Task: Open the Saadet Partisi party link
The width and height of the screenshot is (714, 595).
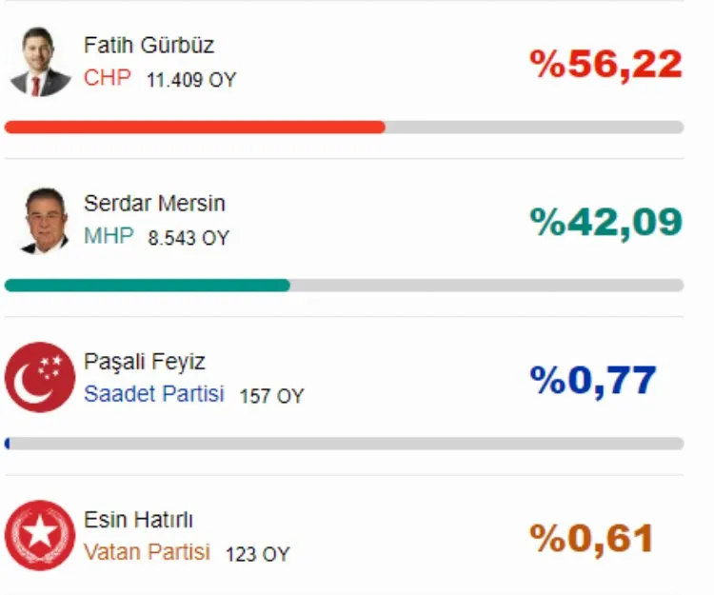Action: coord(154,394)
